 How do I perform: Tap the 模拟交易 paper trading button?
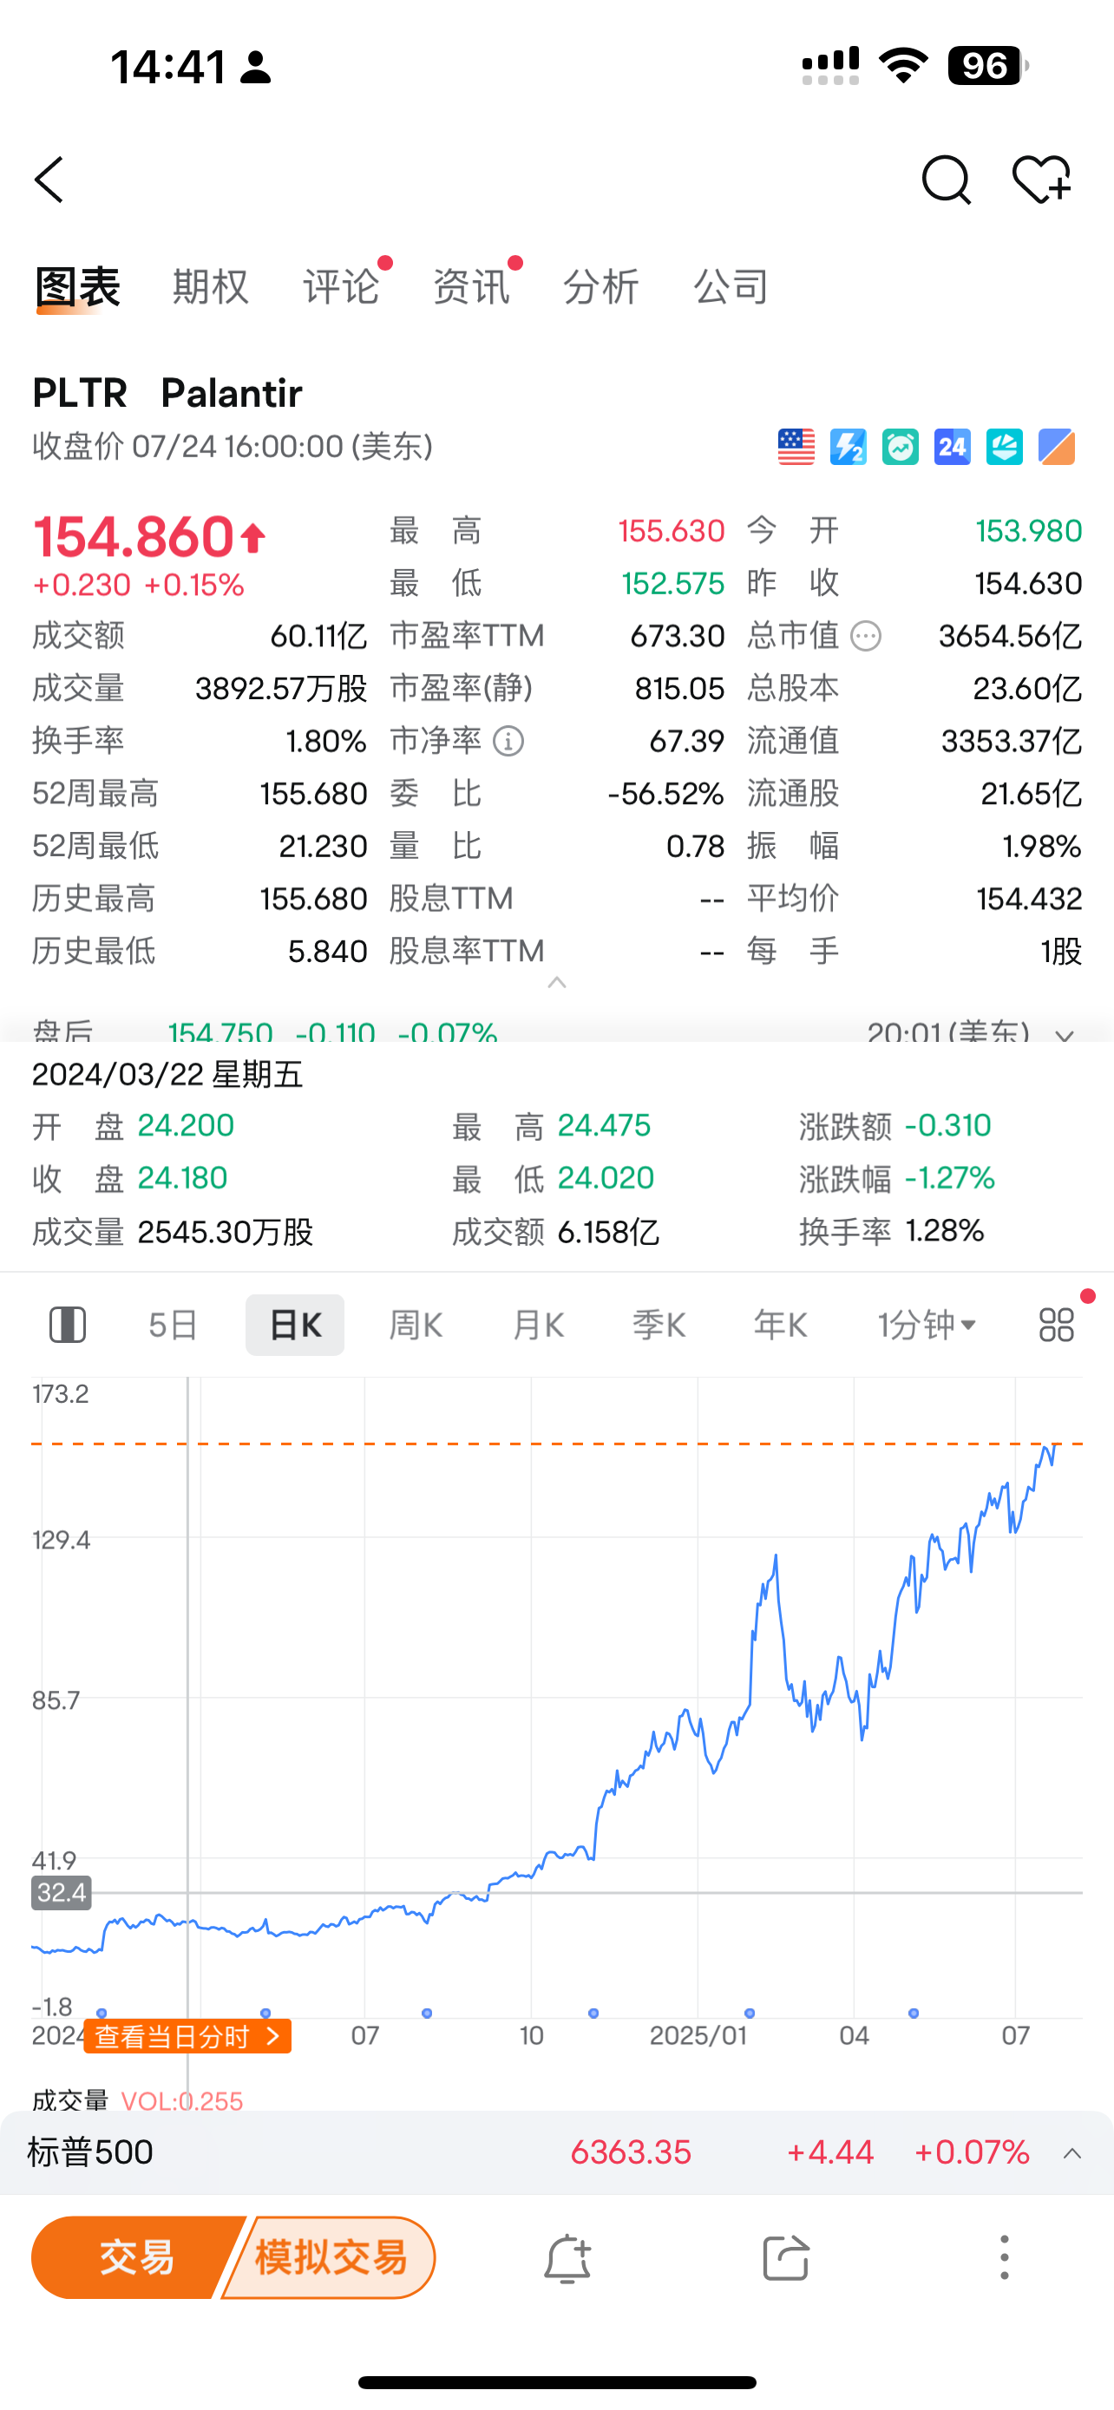[x=329, y=2257]
